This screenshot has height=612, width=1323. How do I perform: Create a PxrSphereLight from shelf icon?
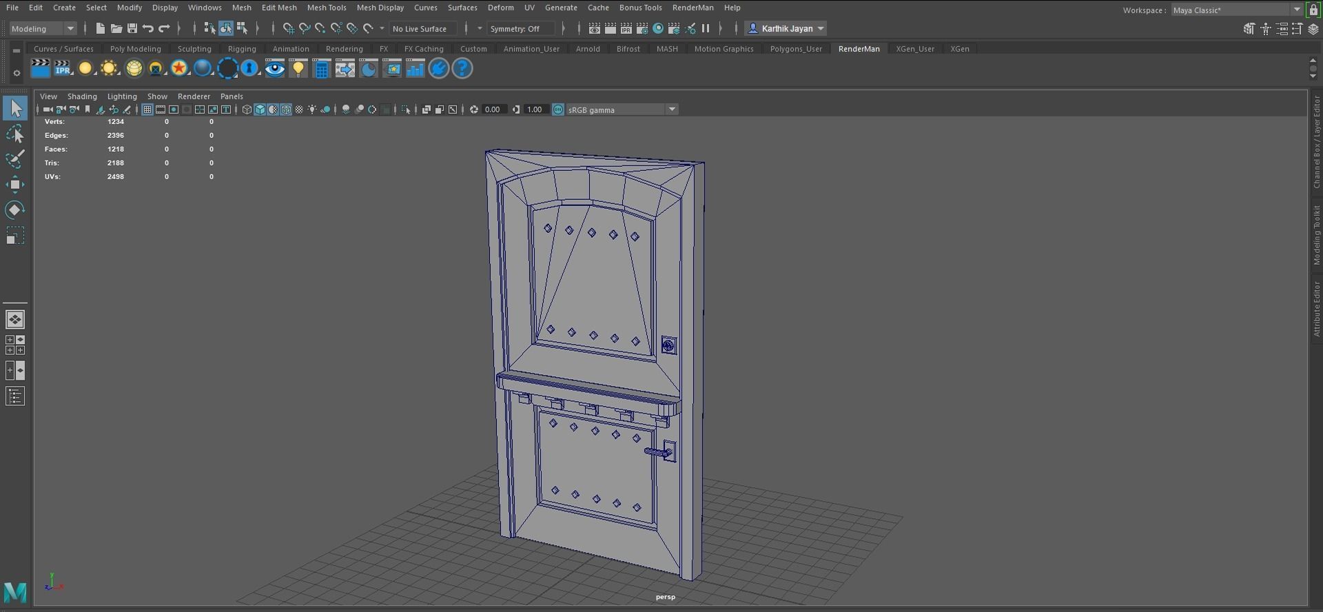tap(85, 68)
